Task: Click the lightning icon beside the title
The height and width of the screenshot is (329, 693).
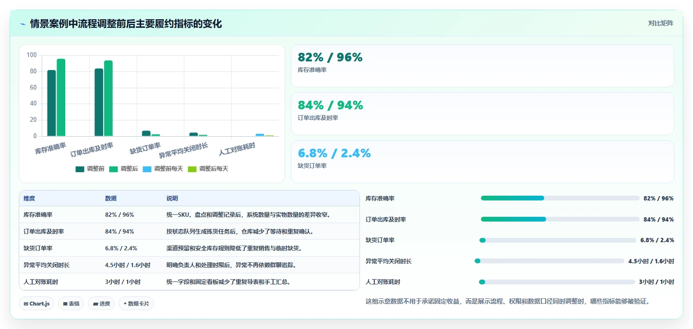Action: (x=23, y=24)
